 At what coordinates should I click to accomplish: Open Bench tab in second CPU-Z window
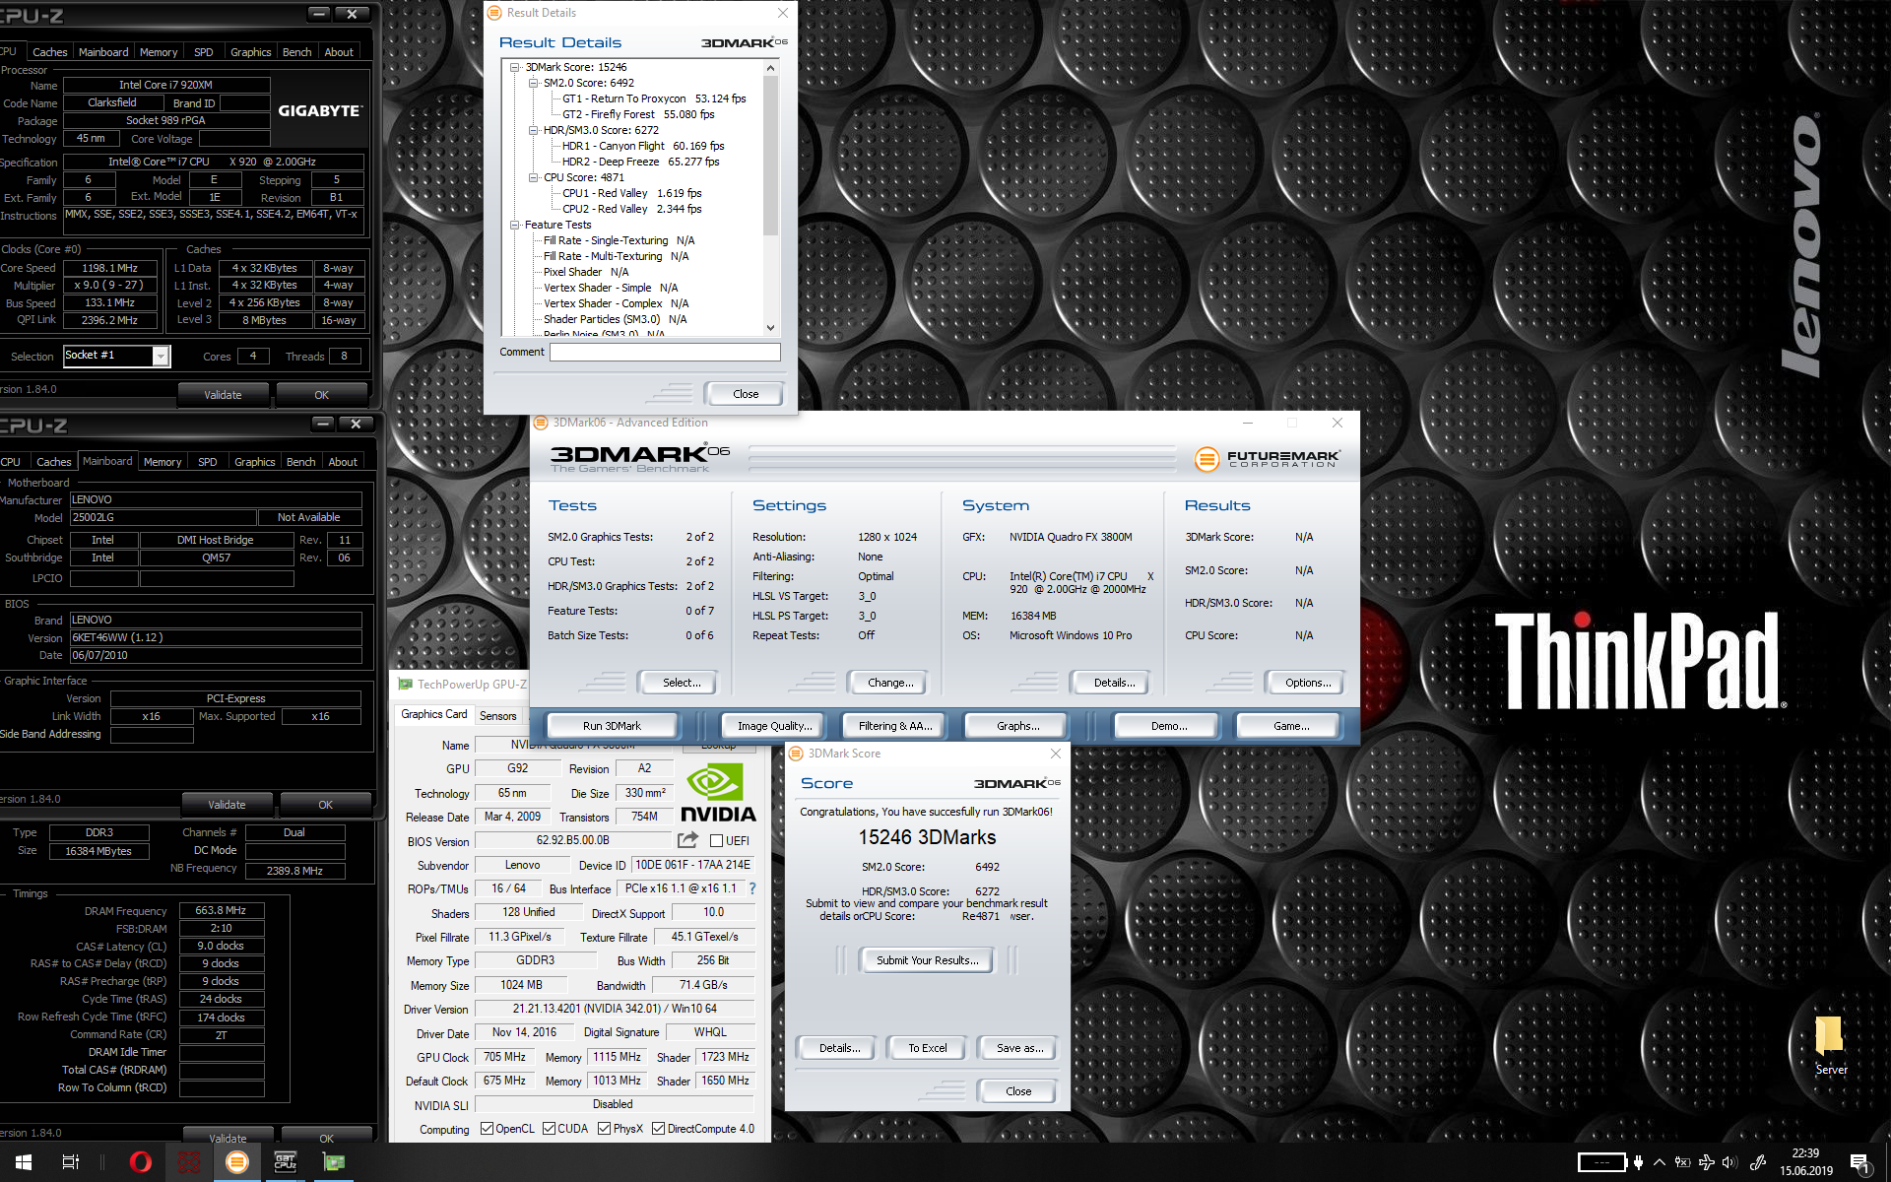tap(300, 462)
